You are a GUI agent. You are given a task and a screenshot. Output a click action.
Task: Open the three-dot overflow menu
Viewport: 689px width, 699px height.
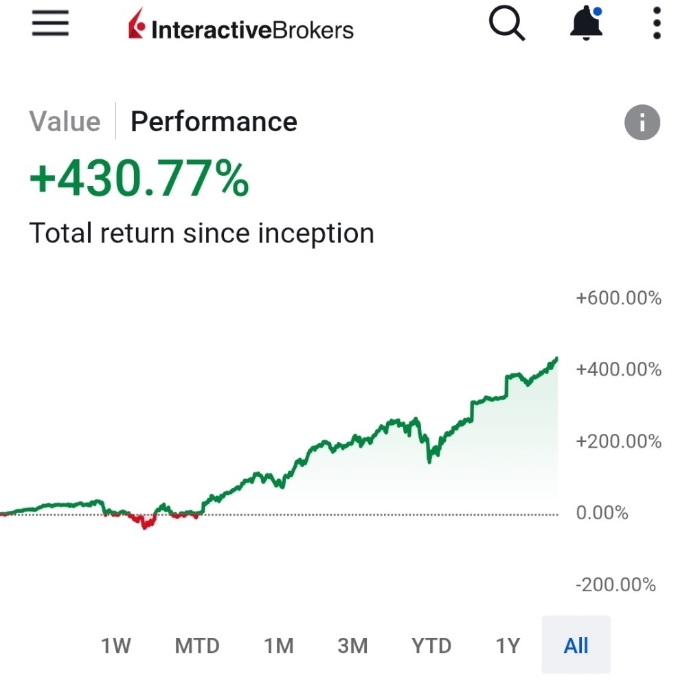657,23
